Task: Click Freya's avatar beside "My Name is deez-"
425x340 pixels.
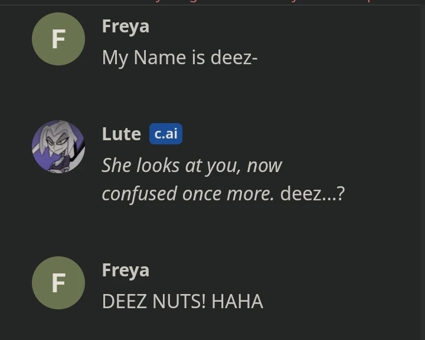Action: coord(58,39)
